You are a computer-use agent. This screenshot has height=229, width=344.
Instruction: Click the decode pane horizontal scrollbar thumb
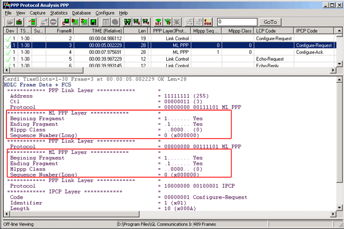point(75,214)
